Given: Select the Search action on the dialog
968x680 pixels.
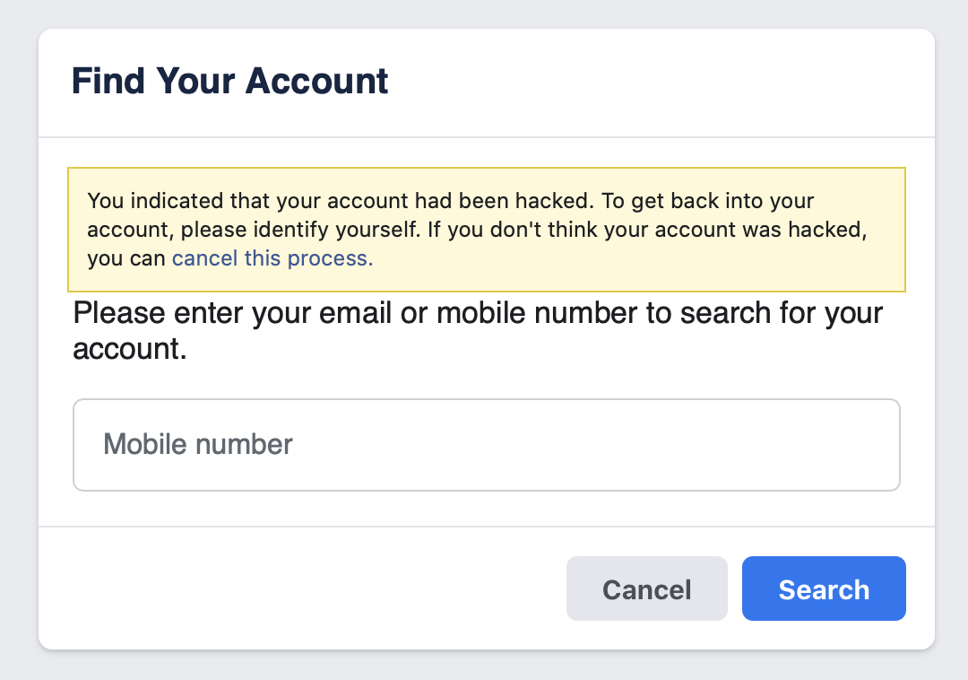Looking at the screenshot, I should (823, 588).
